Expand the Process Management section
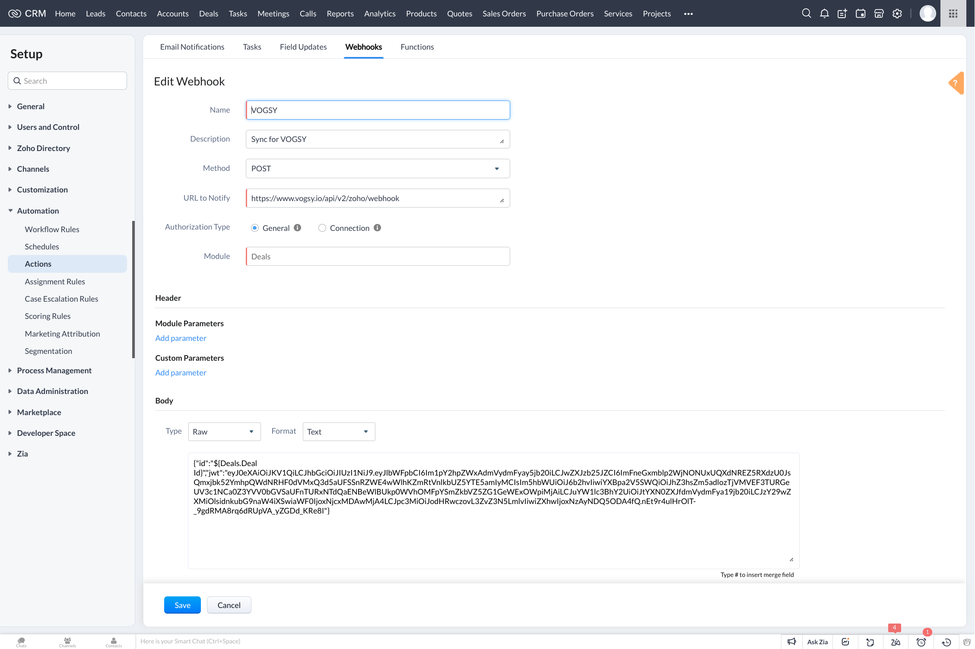975x649 pixels. 54,370
